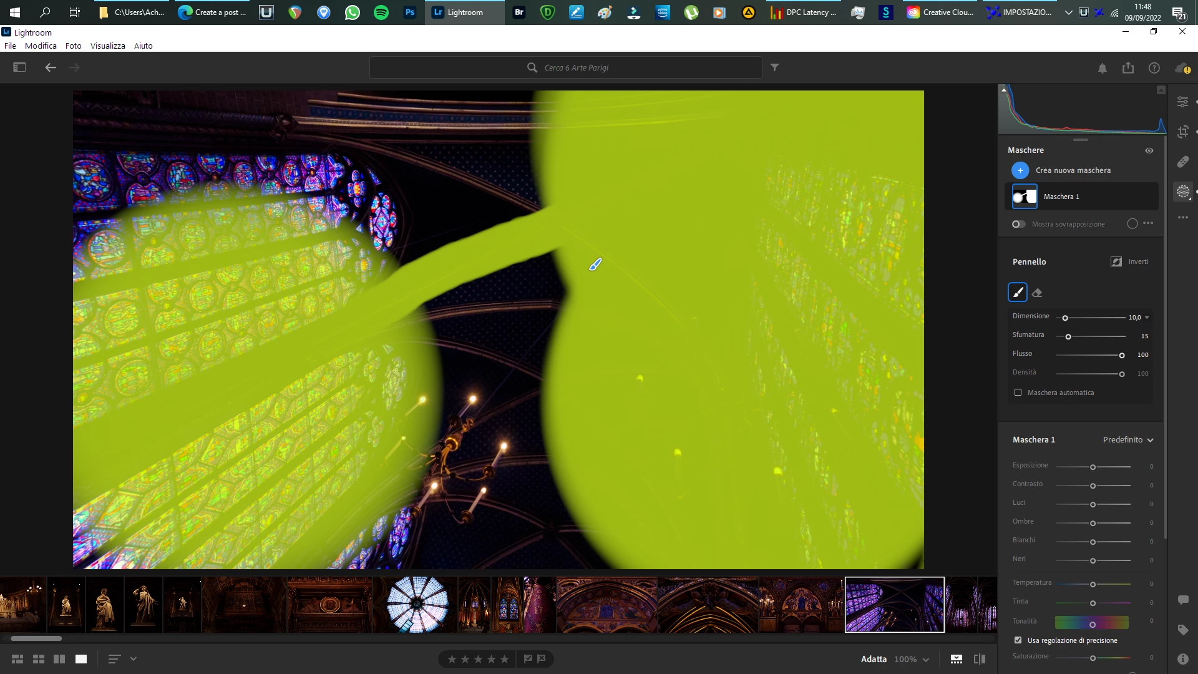Click the notifications bell icon
This screenshot has width=1198, height=674.
pos(1103,68)
